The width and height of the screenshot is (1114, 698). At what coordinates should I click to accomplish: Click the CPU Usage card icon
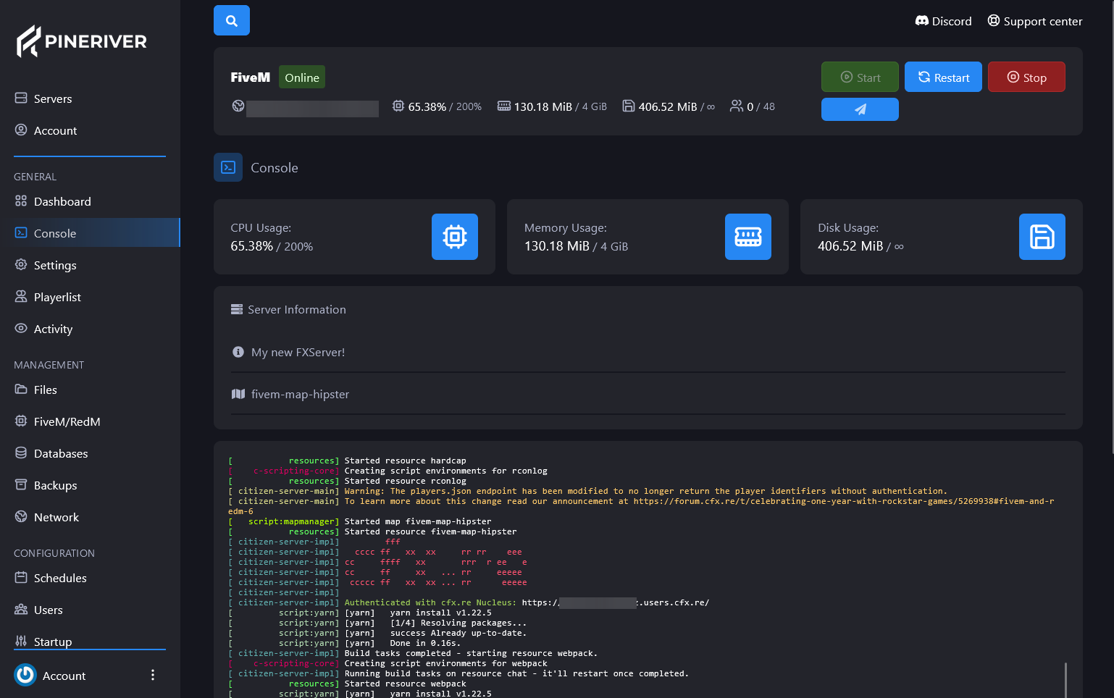click(455, 237)
